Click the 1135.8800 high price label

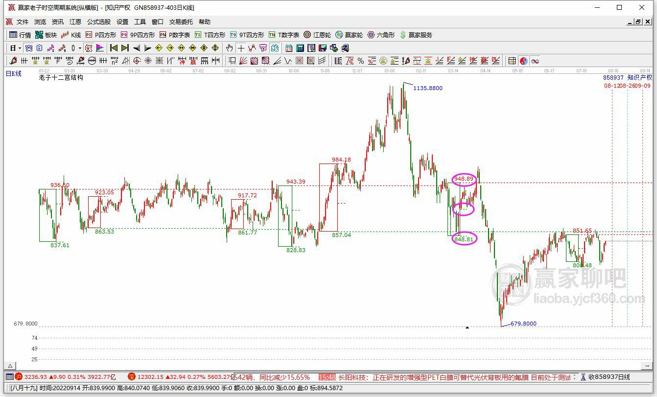pos(428,88)
